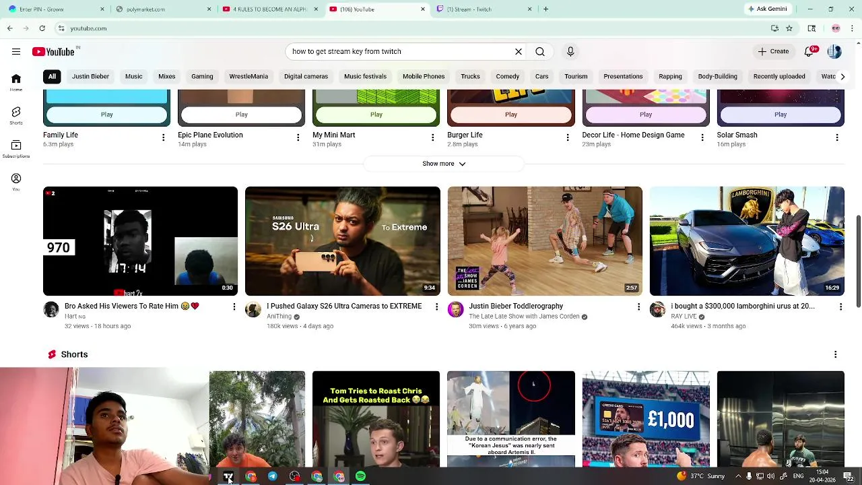This screenshot has width=862, height=485.
Task: Open Shorts shelf more options
Action: click(x=835, y=354)
